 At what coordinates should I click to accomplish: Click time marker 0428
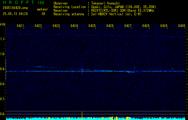coord(146,25)
